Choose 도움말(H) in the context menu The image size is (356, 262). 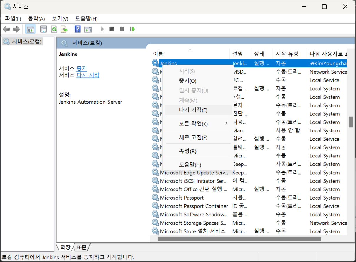198,165
